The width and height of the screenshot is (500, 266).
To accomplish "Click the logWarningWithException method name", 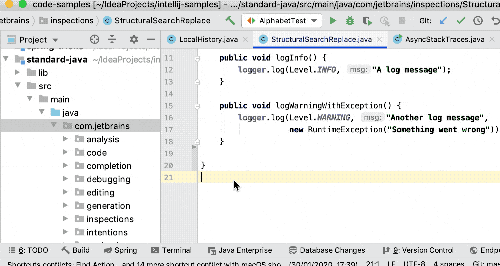I will pyautogui.click(x=329, y=106).
